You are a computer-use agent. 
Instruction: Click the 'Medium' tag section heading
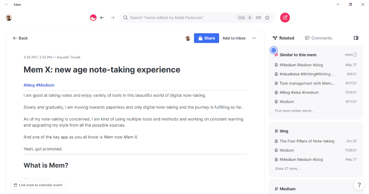287,189
